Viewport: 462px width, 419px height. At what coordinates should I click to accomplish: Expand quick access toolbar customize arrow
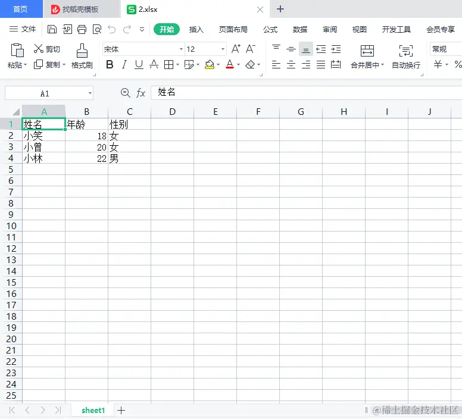142,29
